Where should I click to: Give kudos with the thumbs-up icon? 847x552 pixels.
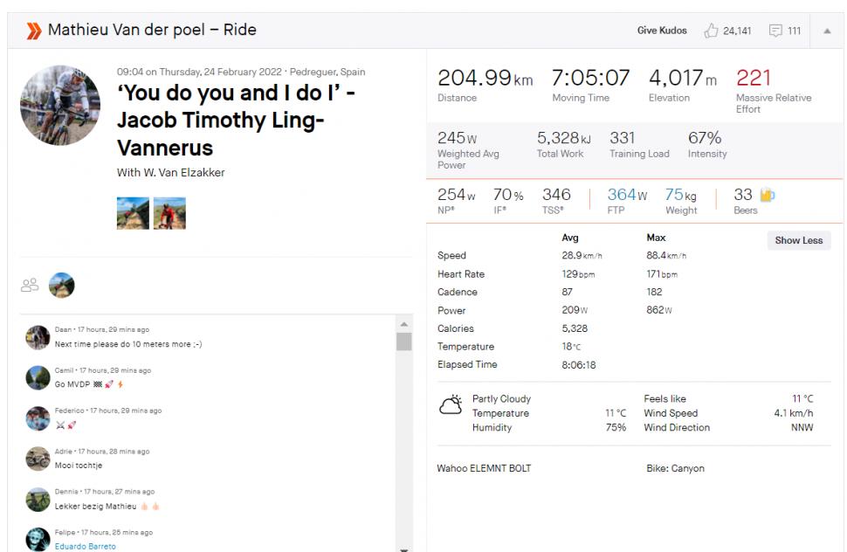pos(711,31)
